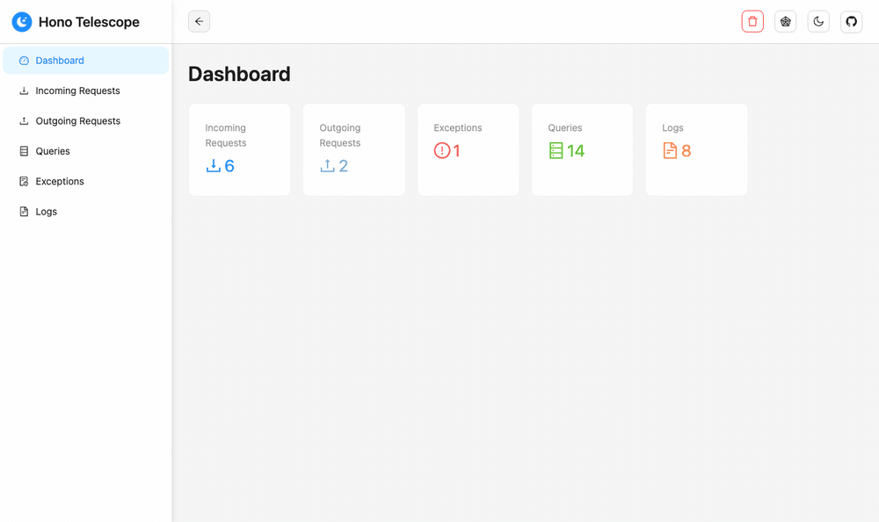Open Logs in the sidebar
879x522 pixels.
[86, 212]
